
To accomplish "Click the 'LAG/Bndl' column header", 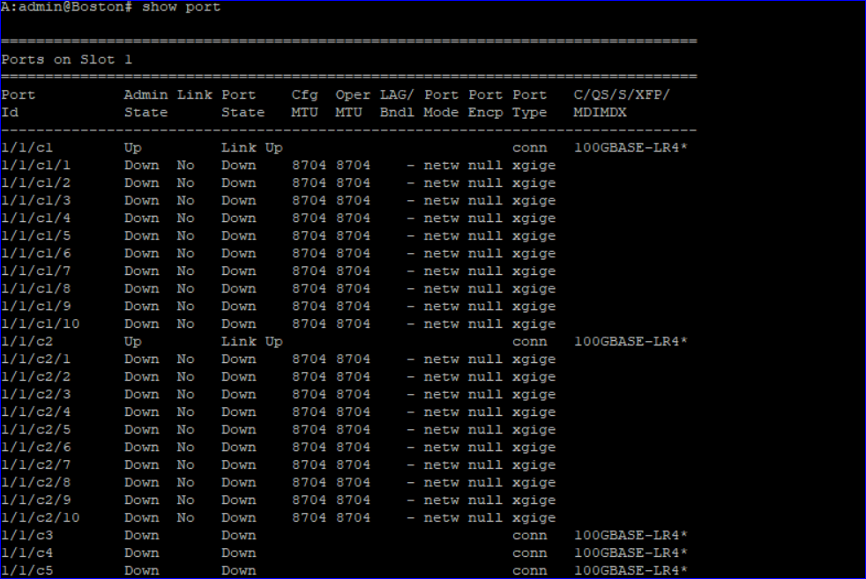I will (396, 103).
